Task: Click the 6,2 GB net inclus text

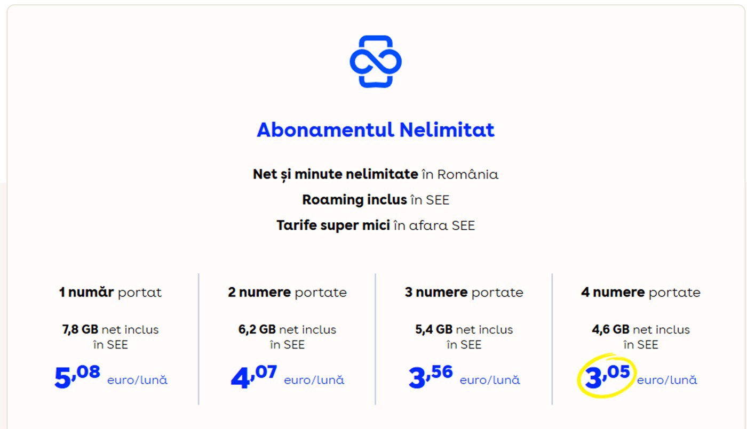Action: click(287, 330)
